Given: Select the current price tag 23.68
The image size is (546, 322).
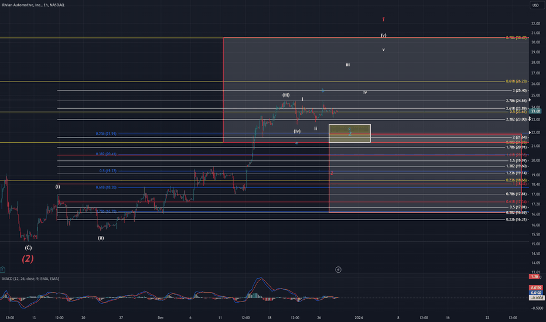Looking at the screenshot, I should [535, 111].
